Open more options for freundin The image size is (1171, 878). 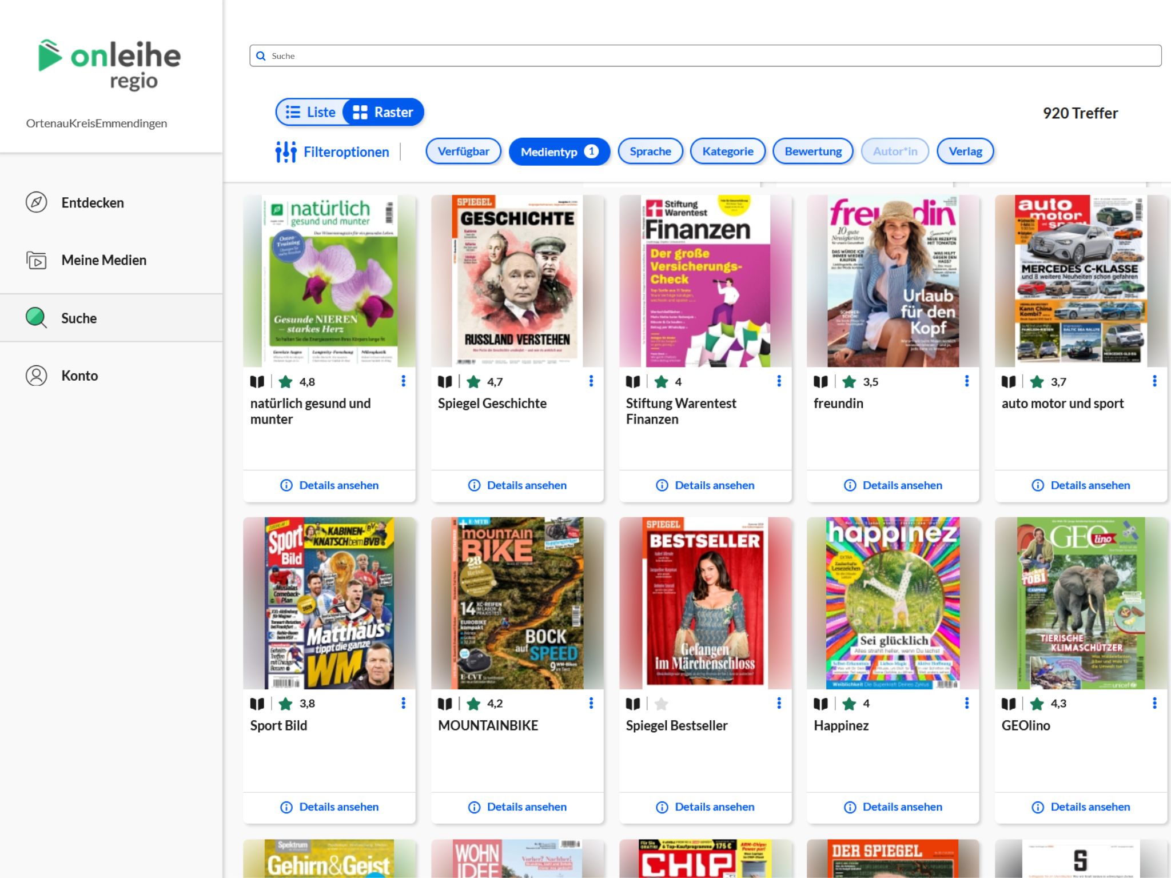(967, 381)
